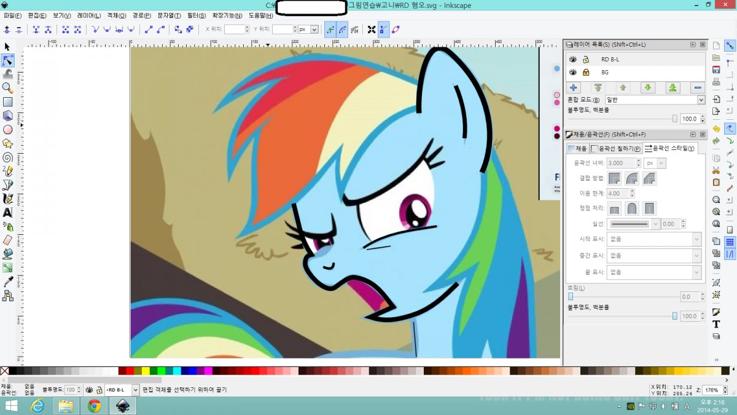Screen dimensions: 737x415
Task: Select the miter join 결합 방법 button
Action: [614, 178]
